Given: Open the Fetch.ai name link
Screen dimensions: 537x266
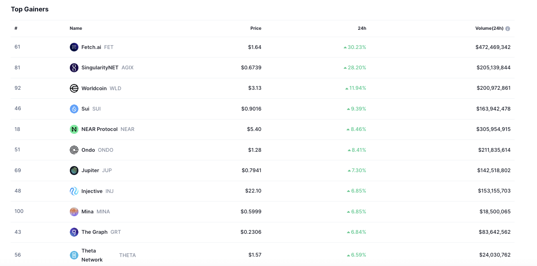Looking at the screenshot, I should pos(91,47).
